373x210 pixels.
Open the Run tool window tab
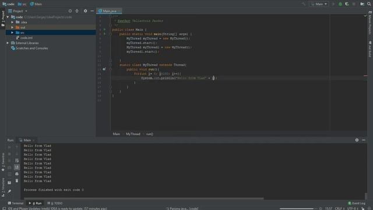point(35,204)
